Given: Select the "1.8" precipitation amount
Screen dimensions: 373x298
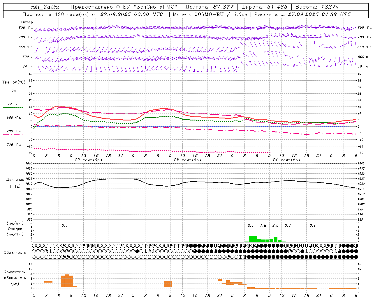Looking at the screenshot, I should coord(263,226).
